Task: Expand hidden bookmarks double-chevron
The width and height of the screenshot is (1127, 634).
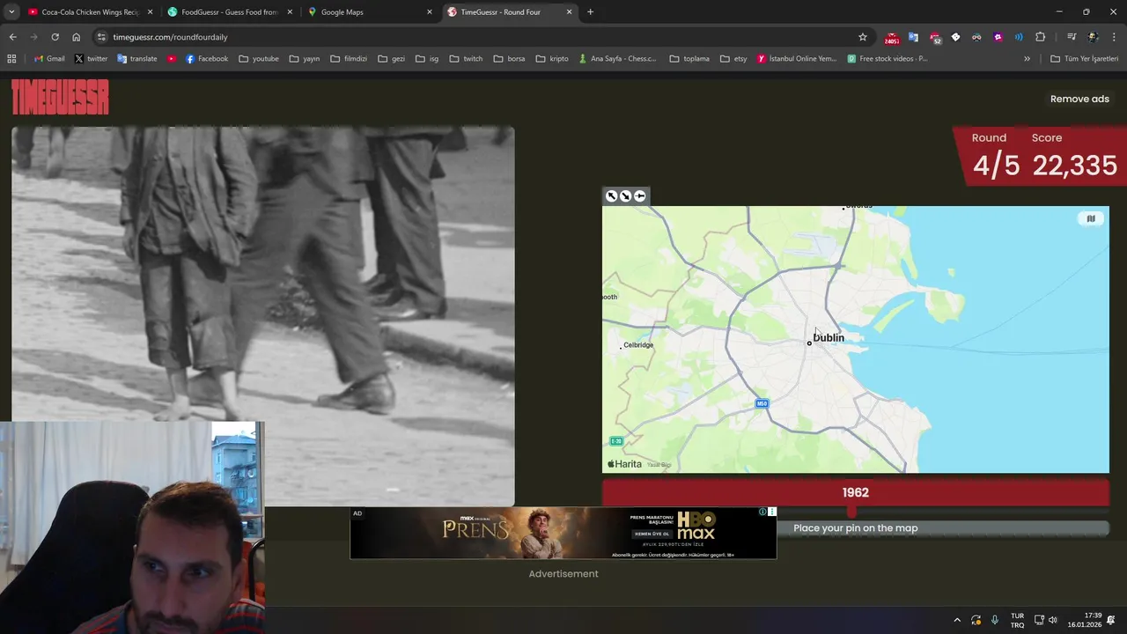Action: click(1027, 59)
